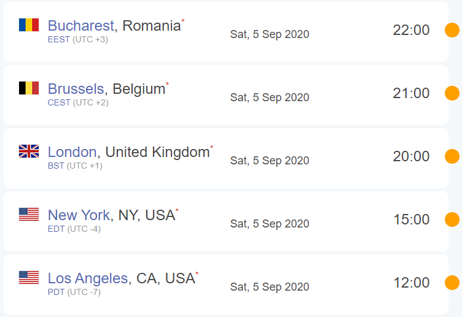Open the Brussels city link

tap(76, 89)
